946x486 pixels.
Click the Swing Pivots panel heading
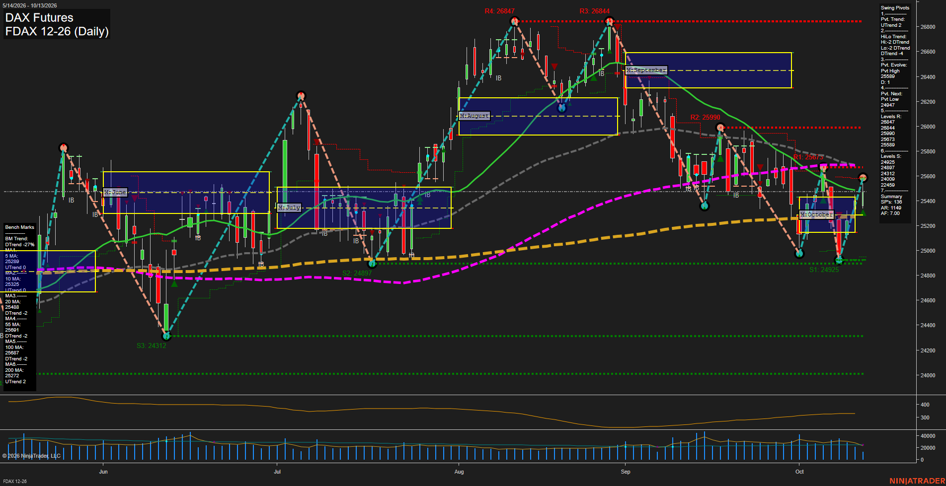[895, 8]
